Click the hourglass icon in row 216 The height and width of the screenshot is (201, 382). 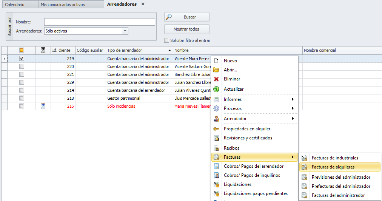click(43, 106)
